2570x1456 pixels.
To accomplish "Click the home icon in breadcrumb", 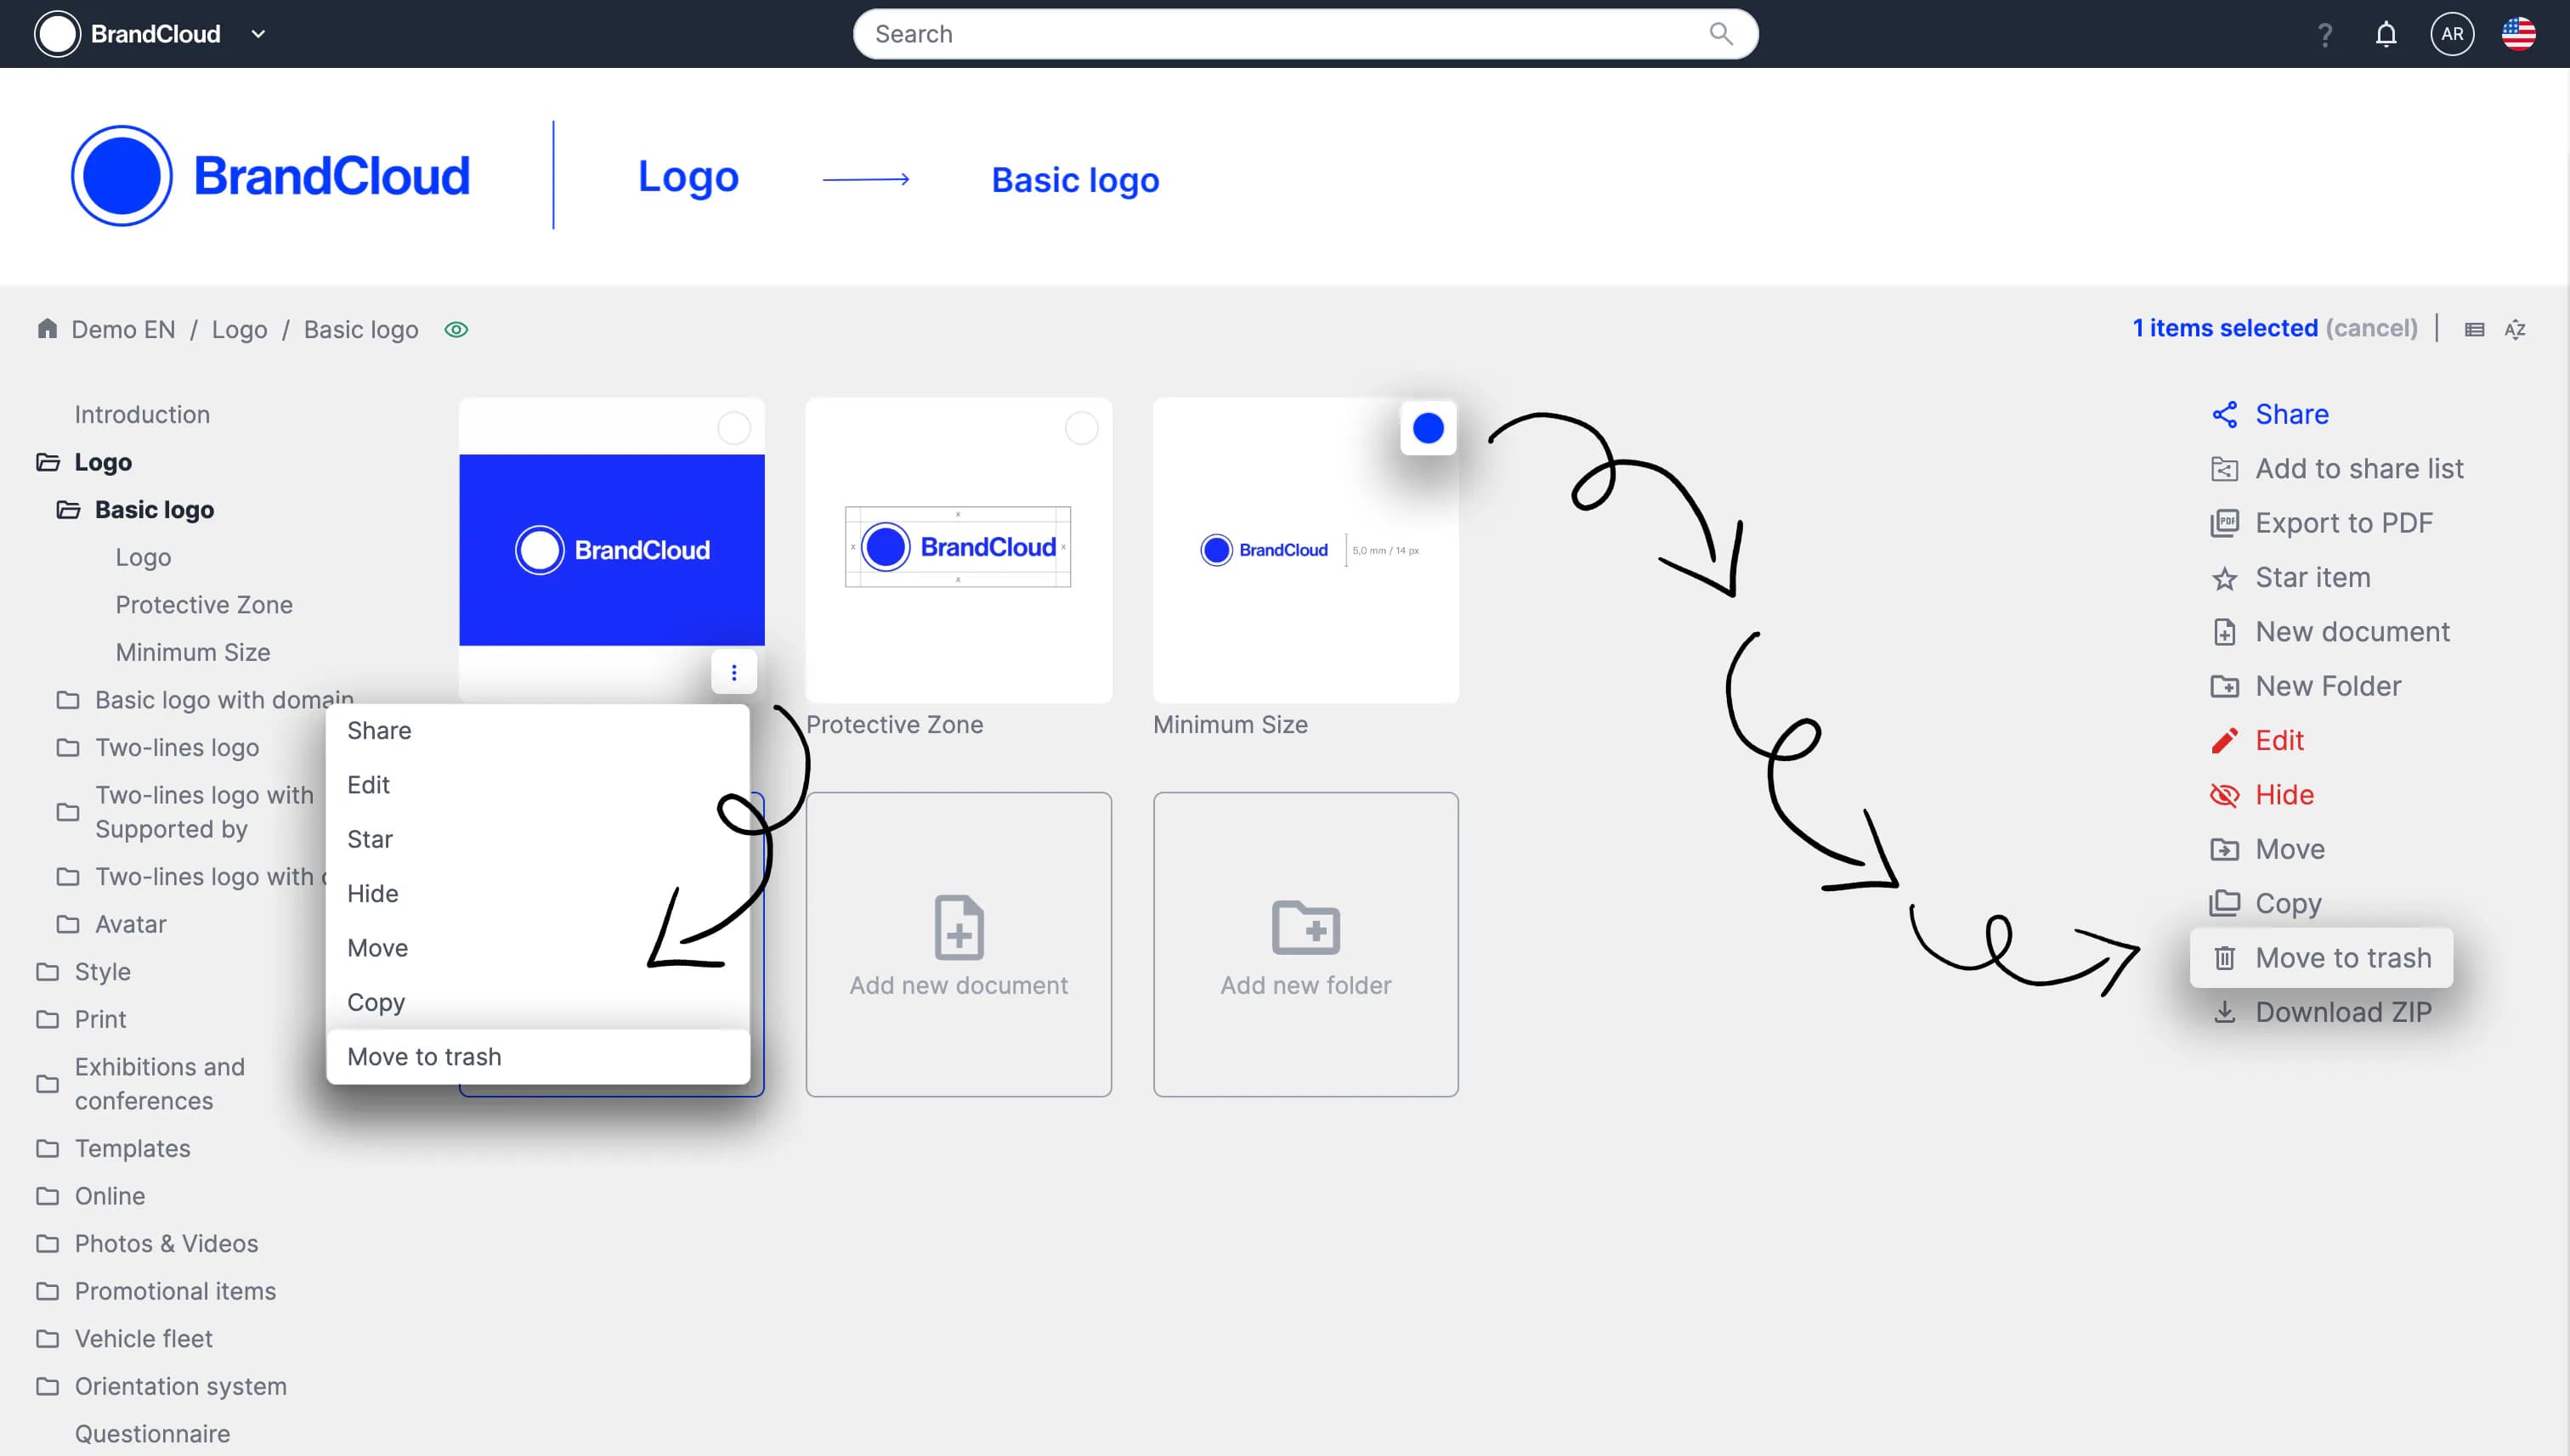I will tap(47, 329).
